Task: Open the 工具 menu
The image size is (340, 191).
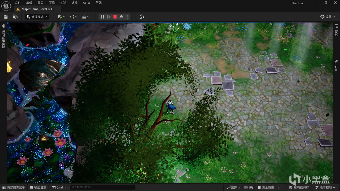Action: (x=52, y=3)
